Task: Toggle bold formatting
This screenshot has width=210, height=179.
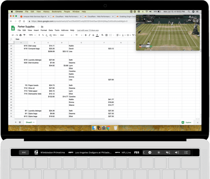Action: click(x=86, y=35)
